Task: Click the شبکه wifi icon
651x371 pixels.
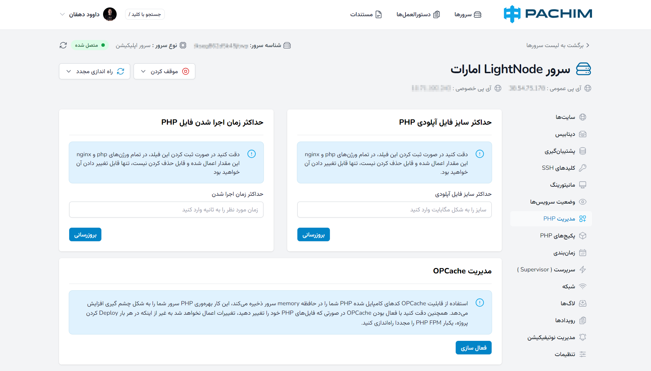Action: click(x=583, y=287)
